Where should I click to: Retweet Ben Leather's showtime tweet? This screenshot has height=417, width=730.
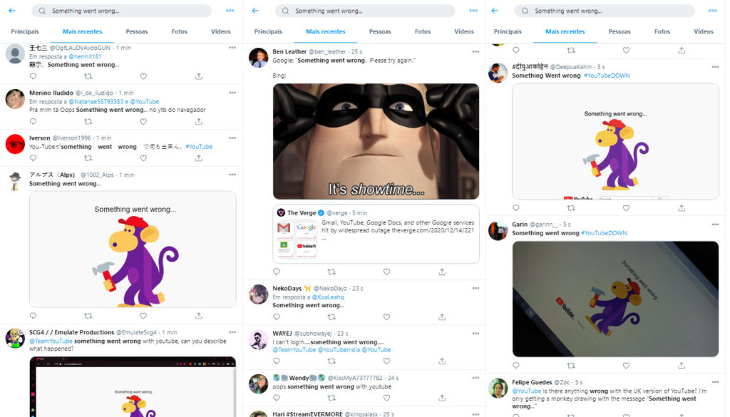pos(331,272)
